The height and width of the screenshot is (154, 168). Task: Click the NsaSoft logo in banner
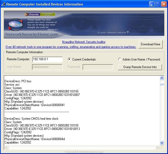[15, 25]
